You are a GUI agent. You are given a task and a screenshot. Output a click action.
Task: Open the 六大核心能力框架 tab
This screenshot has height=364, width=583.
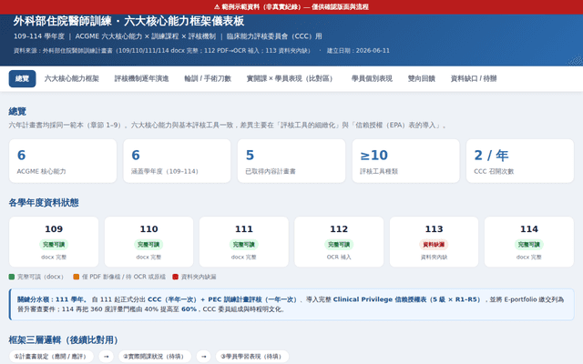click(72, 79)
